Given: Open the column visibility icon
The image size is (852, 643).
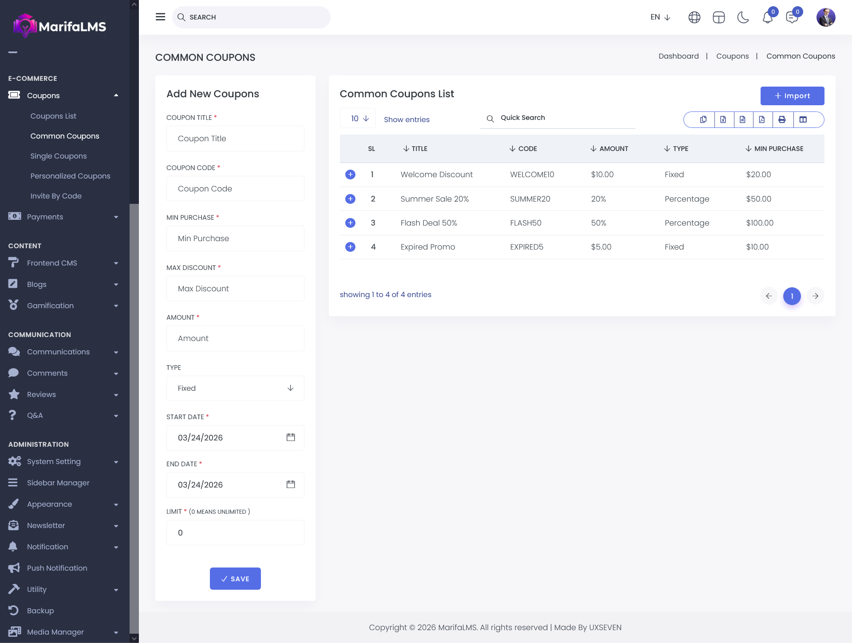Looking at the screenshot, I should click(x=803, y=119).
